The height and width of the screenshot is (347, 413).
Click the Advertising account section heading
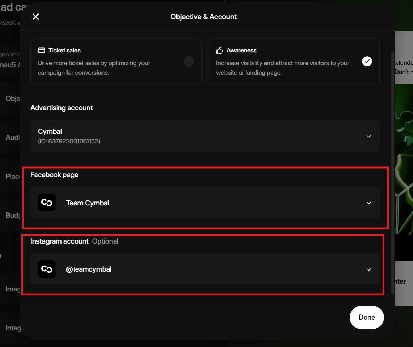pyautogui.click(x=62, y=108)
